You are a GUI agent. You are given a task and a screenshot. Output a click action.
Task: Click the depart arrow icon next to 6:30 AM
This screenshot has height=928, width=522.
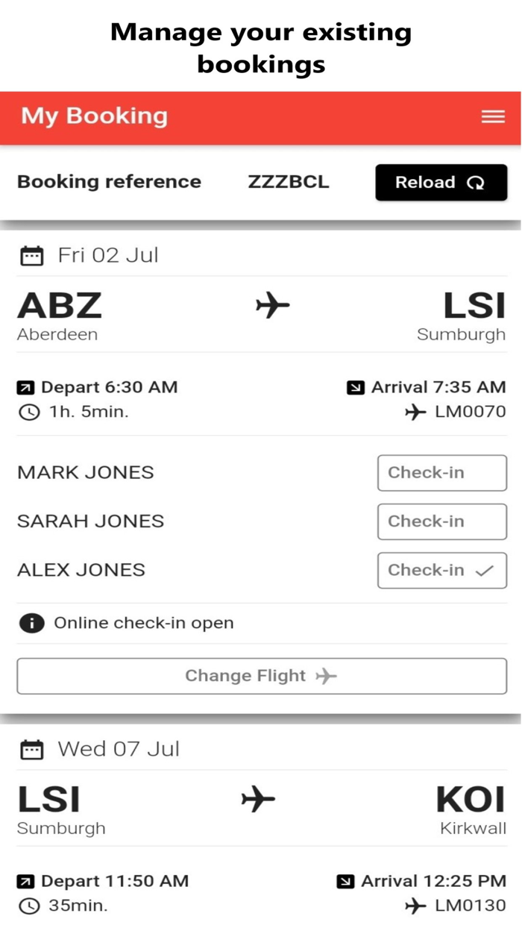[x=26, y=387]
